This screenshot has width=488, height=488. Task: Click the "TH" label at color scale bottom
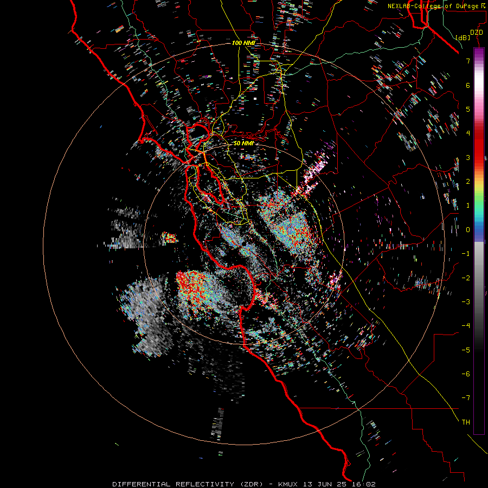[x=466, y=422]
